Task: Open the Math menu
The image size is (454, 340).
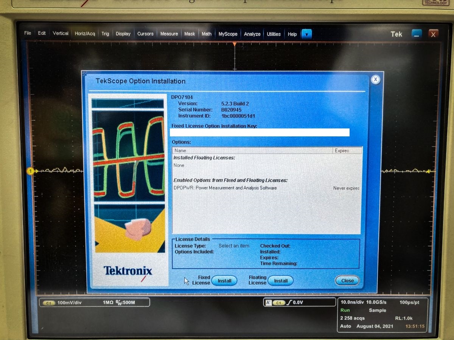Action: 207,34
